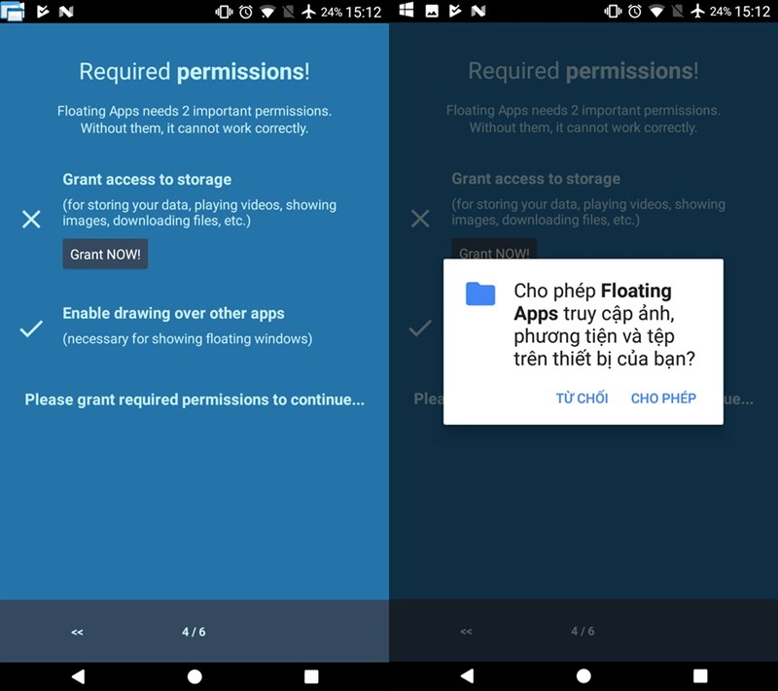The height and width of the screenshot is (691, 778).
Task: Tap 'Enable drawing over other apps' heading, left screen
Action: (173, 313)
